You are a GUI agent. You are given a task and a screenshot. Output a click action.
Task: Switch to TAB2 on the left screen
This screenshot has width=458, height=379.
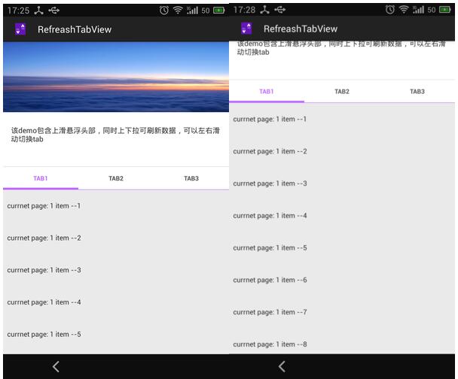tap(116, 178)
